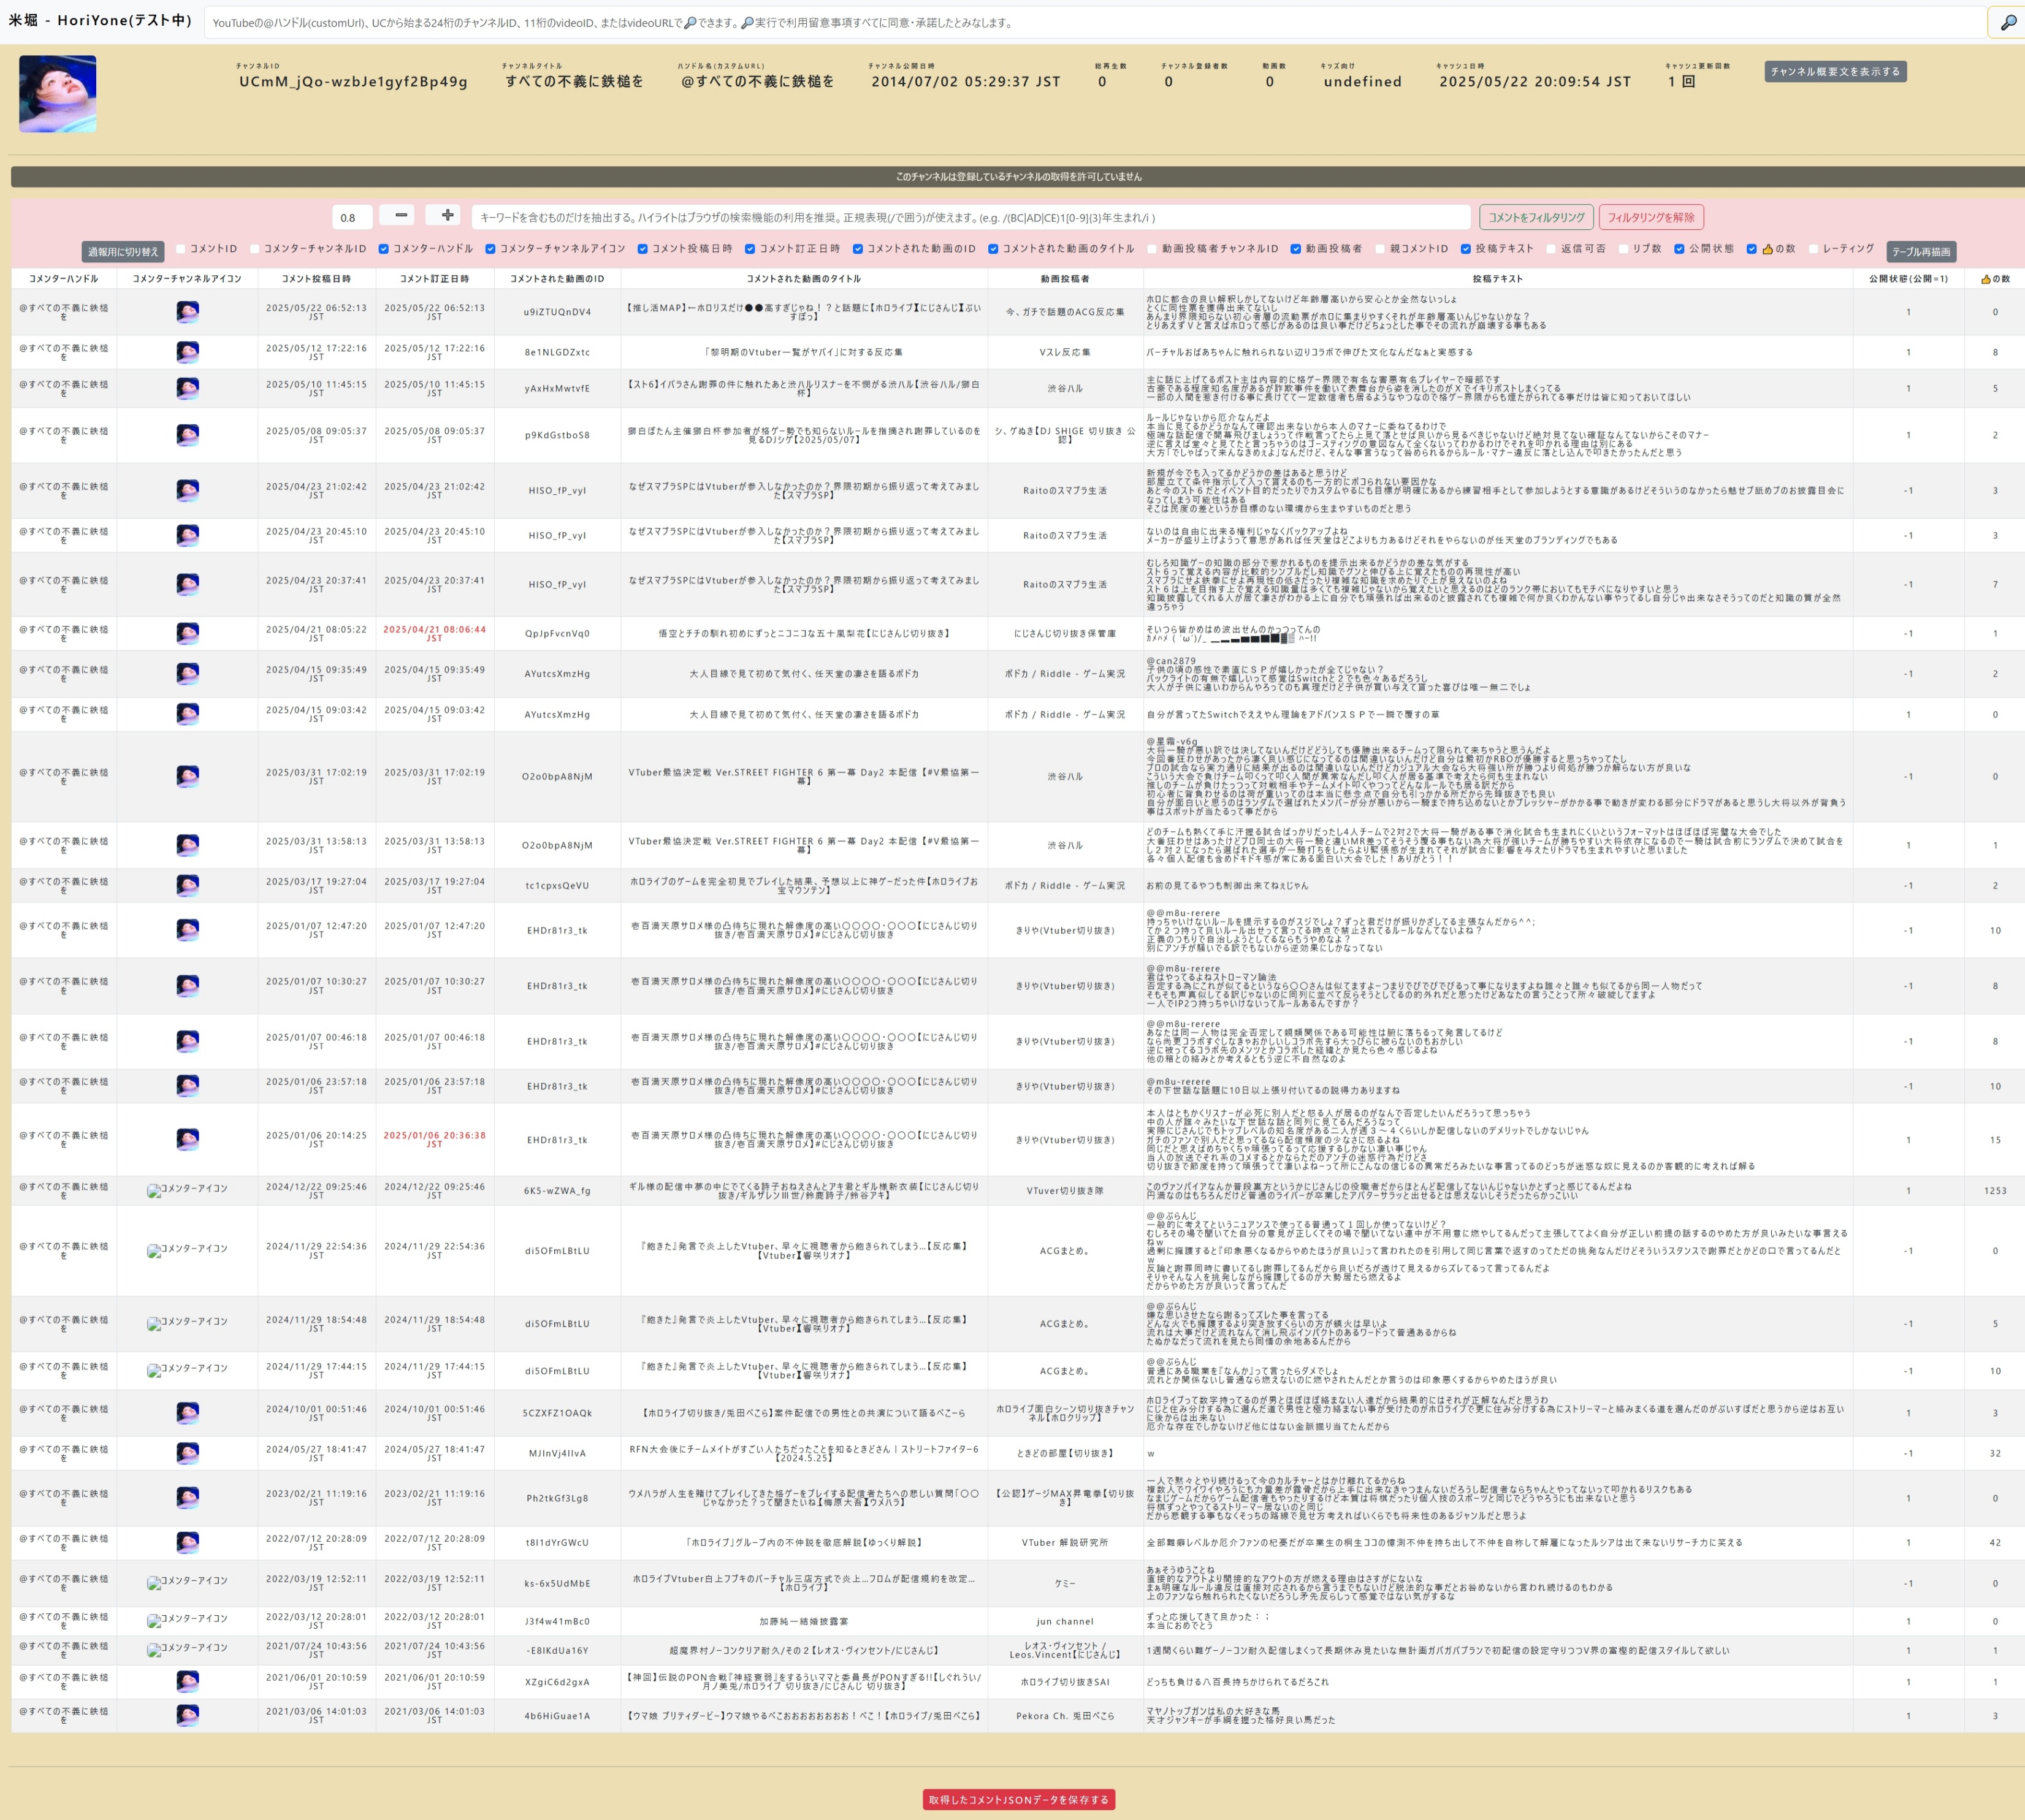Viewport: 2025px width, 1820px height.
Task: Click commenter icon in 2021/06/01 20:10:59 row
Action: (x=187, y=1682)
